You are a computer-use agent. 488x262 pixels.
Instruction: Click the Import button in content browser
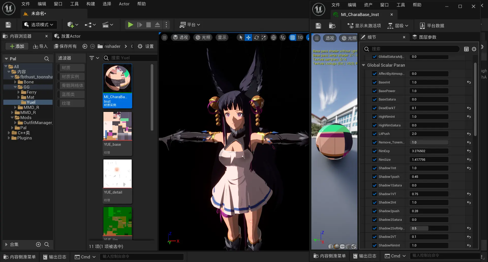40,46
